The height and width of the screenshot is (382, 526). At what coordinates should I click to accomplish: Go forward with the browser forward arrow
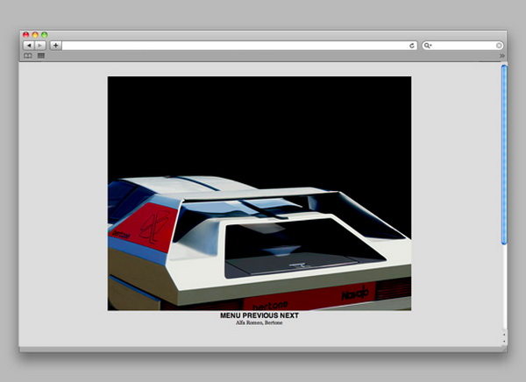(x=40, y=46)
